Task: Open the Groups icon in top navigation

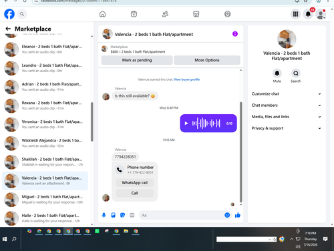Action: [x=227, y=14]
